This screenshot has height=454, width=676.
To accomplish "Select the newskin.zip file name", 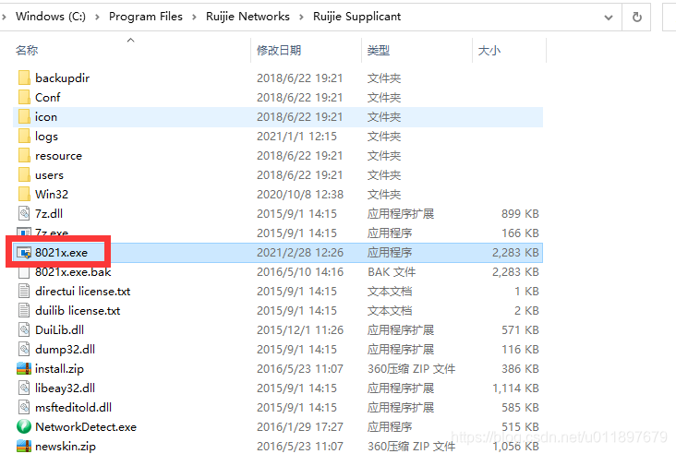I will tap(66, 447).
